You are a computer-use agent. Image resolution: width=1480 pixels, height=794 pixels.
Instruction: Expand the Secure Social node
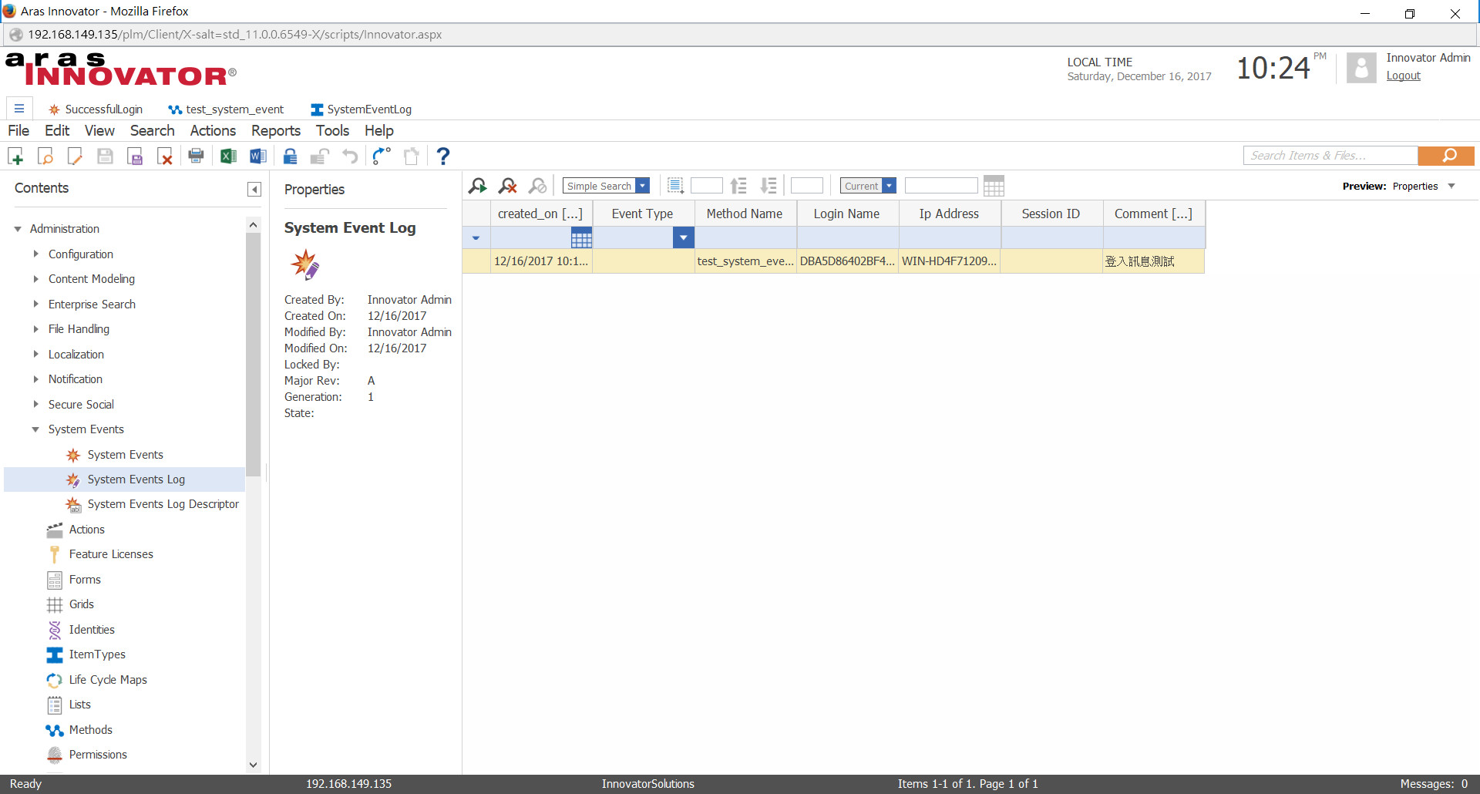click(x=35, y=404)
